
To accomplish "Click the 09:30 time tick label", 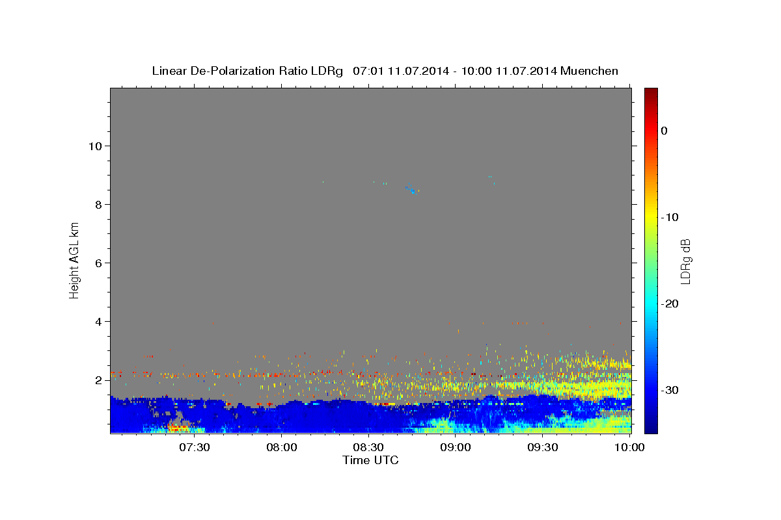I will click(x=543, y=447).
